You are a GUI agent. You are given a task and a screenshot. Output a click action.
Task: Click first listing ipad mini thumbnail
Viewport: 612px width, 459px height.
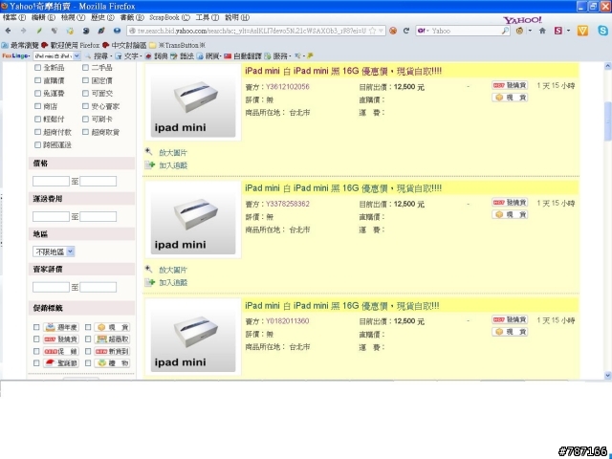[193, 102]
